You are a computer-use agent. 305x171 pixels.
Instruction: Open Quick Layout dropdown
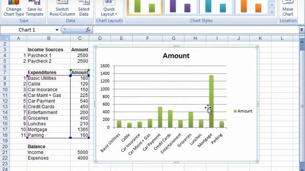coord(109,9)
